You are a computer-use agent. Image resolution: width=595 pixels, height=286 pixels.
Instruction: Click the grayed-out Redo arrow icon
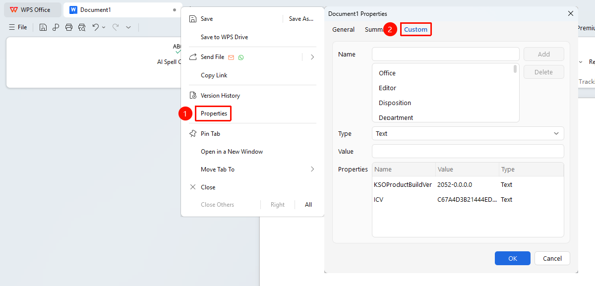(x=116, y=27)
